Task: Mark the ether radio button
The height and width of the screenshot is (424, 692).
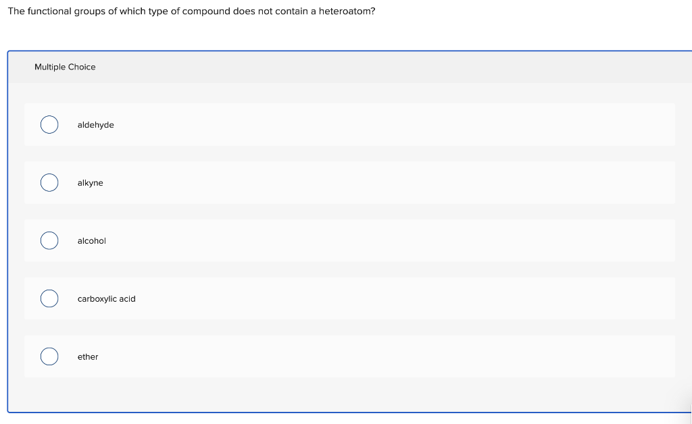Action: [49, 356]
